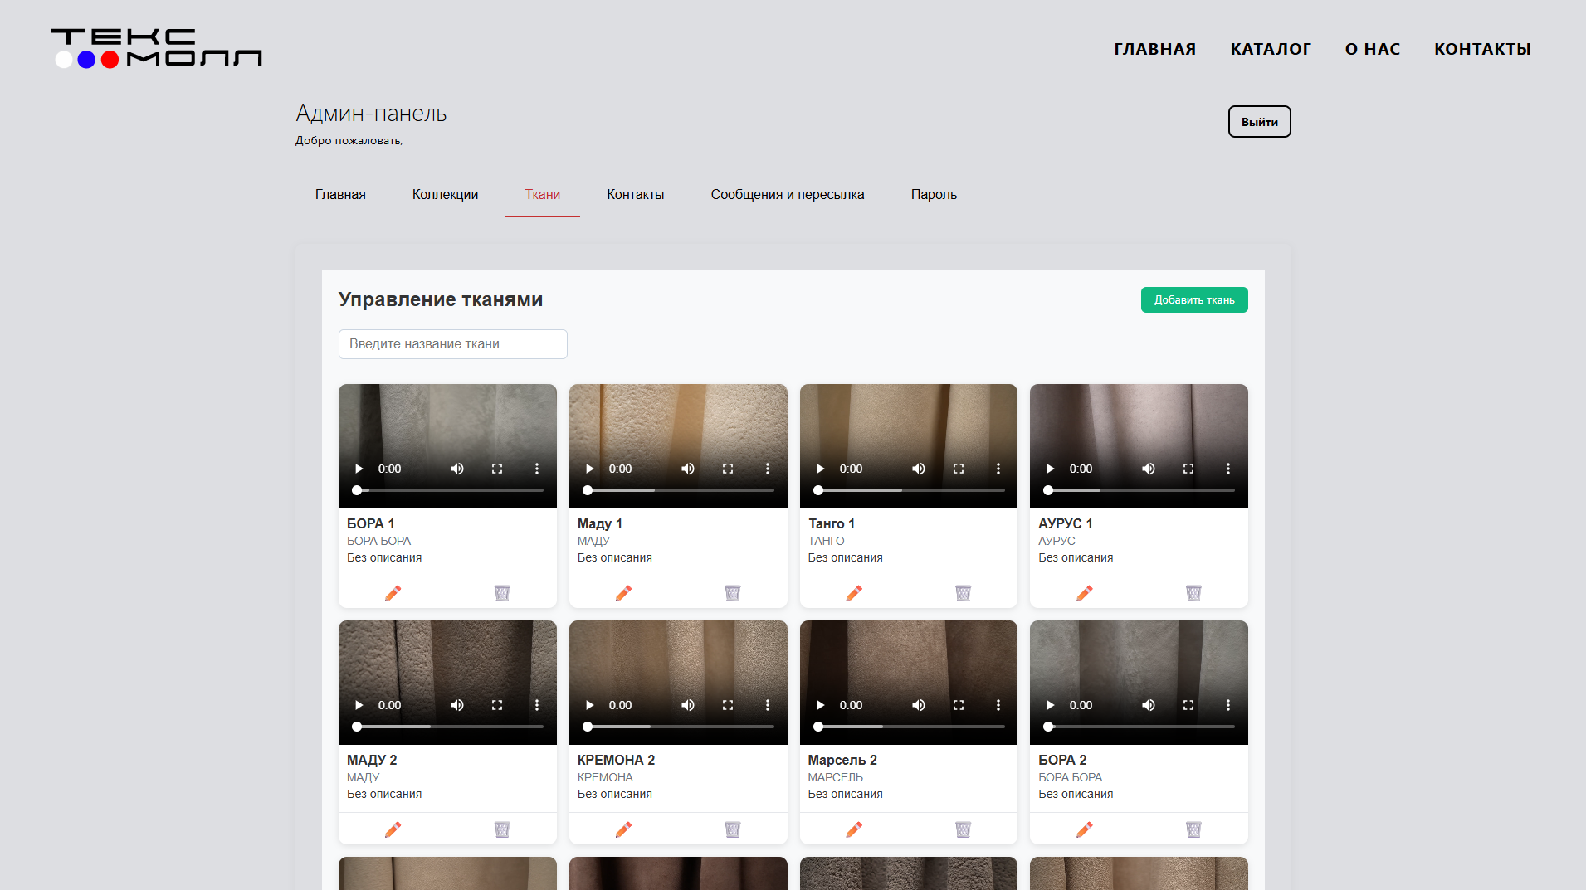
Task: Open more options on КРЕМОНА 2 video
Action: pos(768,705)
